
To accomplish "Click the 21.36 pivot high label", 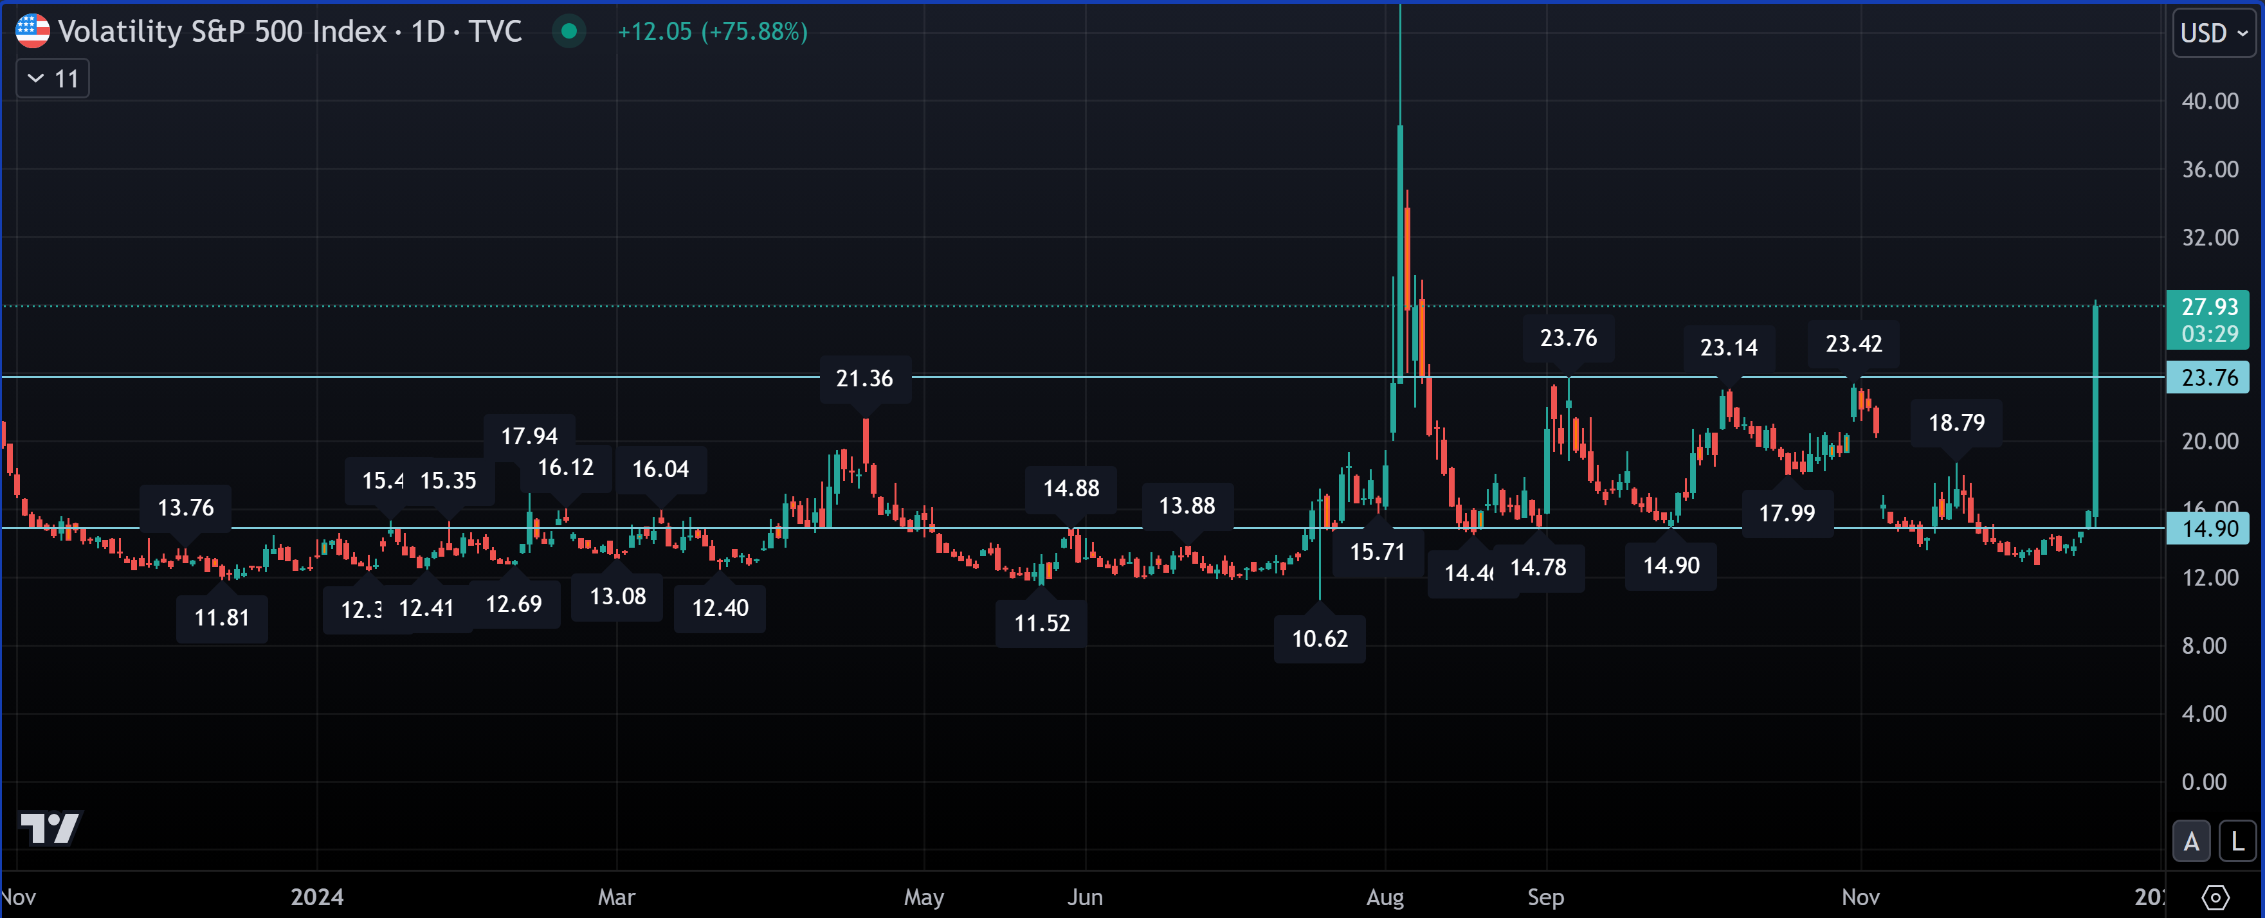I will pyautogui.click(x=865, y=379).
